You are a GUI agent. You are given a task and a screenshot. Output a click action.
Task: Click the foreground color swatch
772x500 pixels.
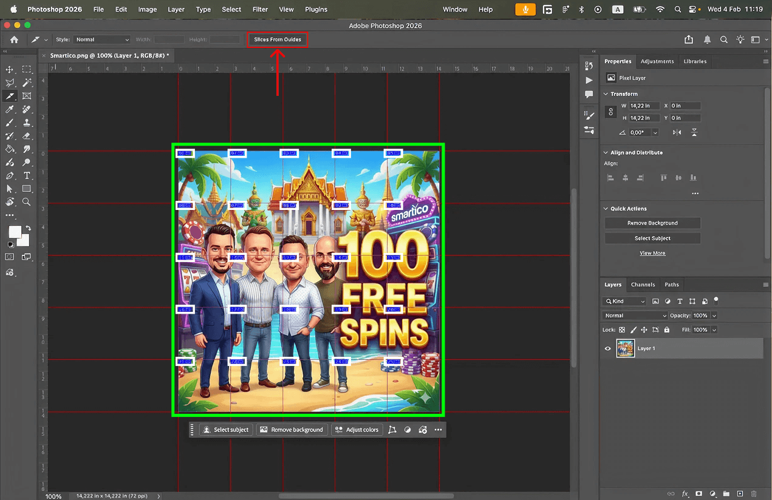[x=14, y=232]
